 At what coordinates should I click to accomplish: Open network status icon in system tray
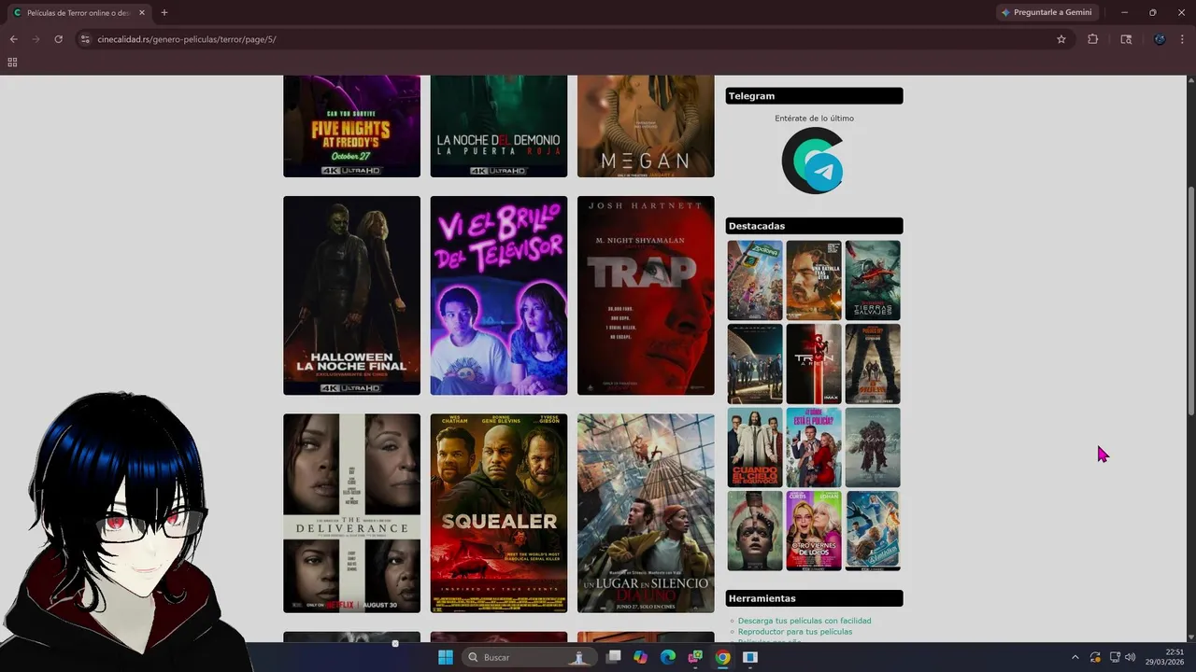coord(1114,657)
